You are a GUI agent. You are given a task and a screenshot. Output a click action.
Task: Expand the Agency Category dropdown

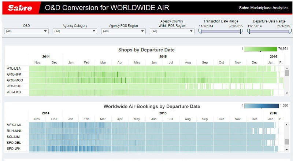[x=75, y=32]
